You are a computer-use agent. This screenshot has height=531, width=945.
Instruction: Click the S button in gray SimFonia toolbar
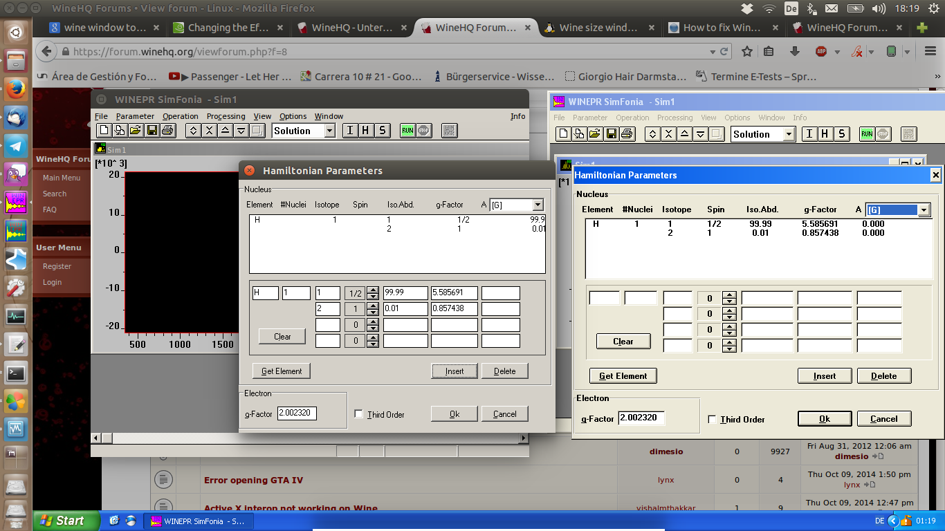point(383,131)
